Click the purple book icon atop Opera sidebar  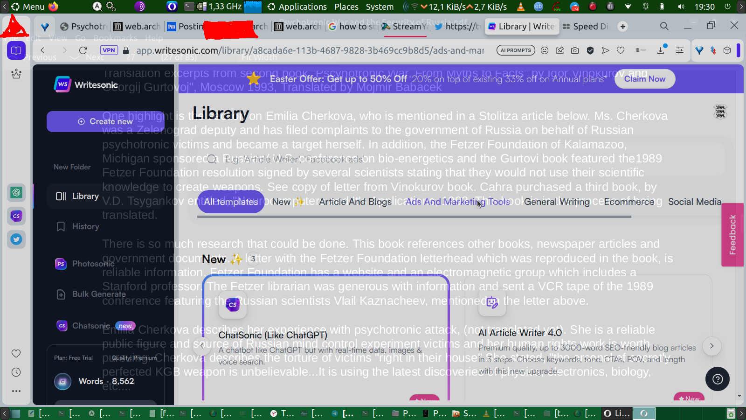point(16,50)
